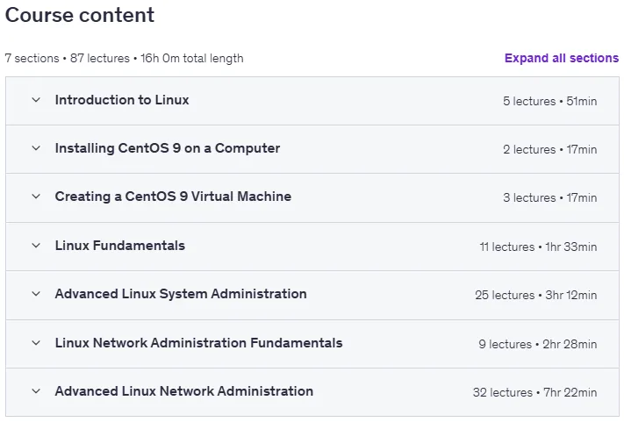Expand all sections link
Viewport: 624px width, 422px height.
click(562, 58)
